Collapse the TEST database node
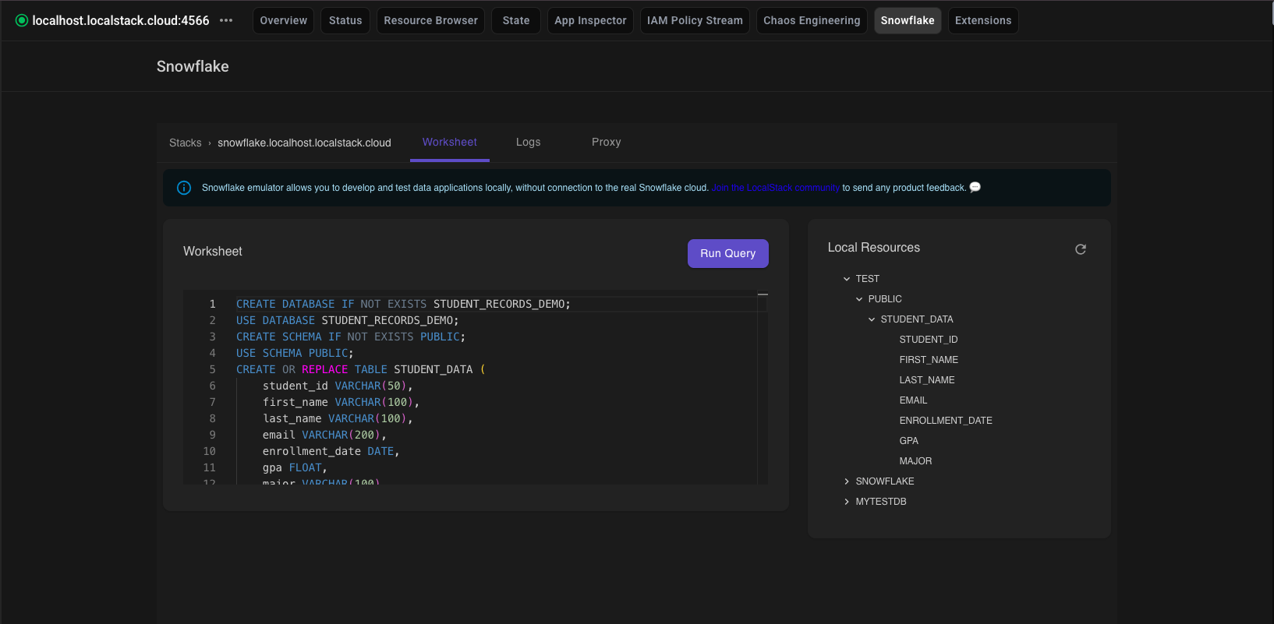This screenshot has width=1274, height=624. [847, 279]
